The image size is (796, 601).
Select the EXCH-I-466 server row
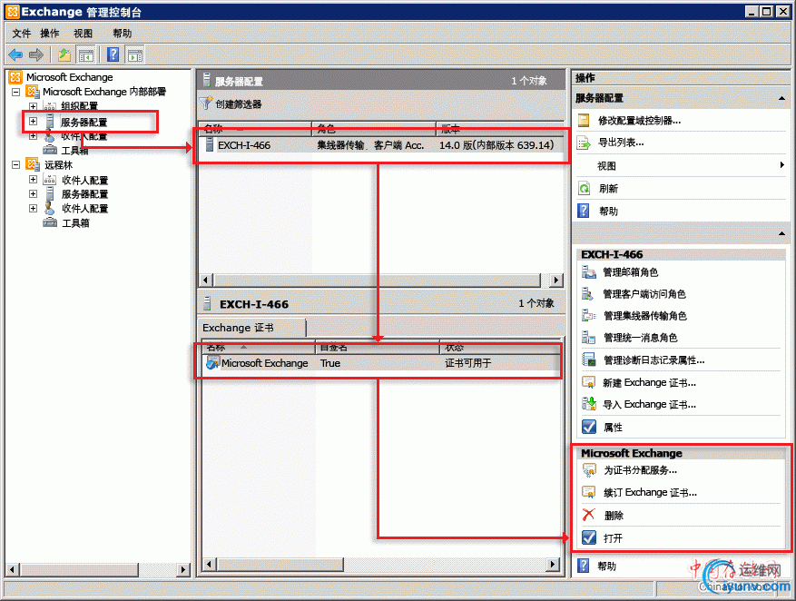[x=380, y=145]
